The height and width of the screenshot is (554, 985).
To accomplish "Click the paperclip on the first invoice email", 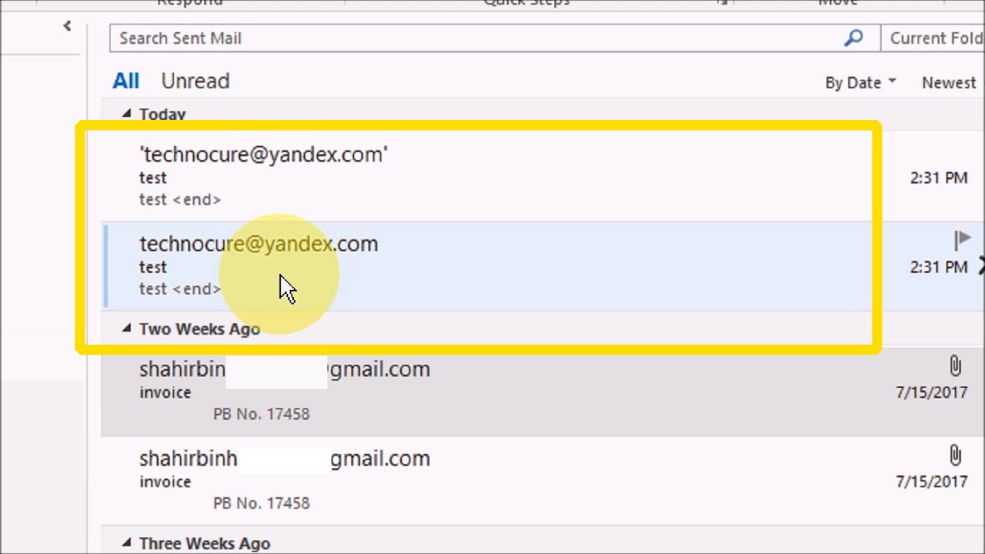I will [955, 366].
